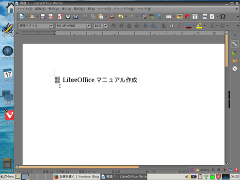Image resolution: width=240 pixels, height=180 pixels.
Task: Select the Clone formatting paintbrush
Action: point(111,16)
